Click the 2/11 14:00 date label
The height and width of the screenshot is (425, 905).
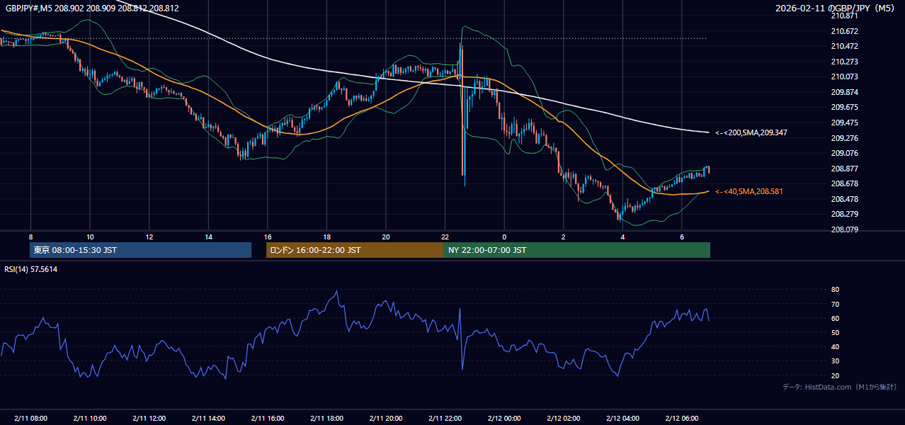(208, 419)
